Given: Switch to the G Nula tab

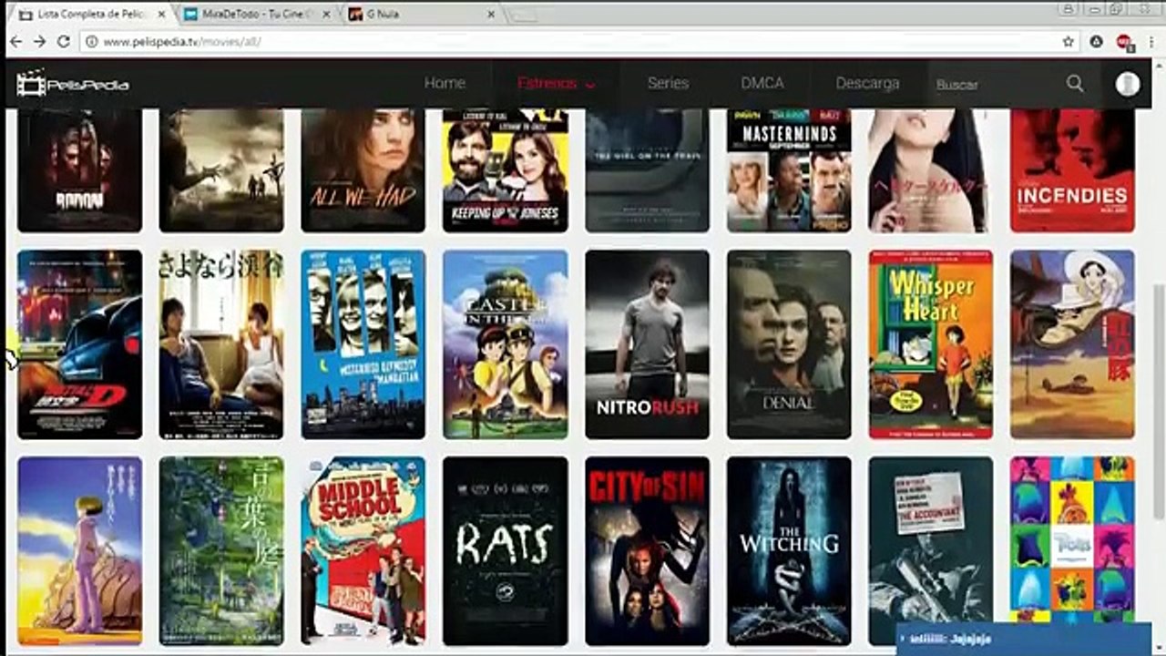Looking at the screenshot, I should coord(419,15).
